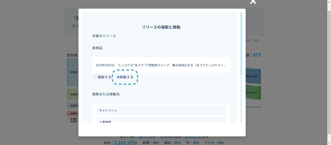Click the 873 count number
Screen dimensions: 331x145
coord(256,55)
